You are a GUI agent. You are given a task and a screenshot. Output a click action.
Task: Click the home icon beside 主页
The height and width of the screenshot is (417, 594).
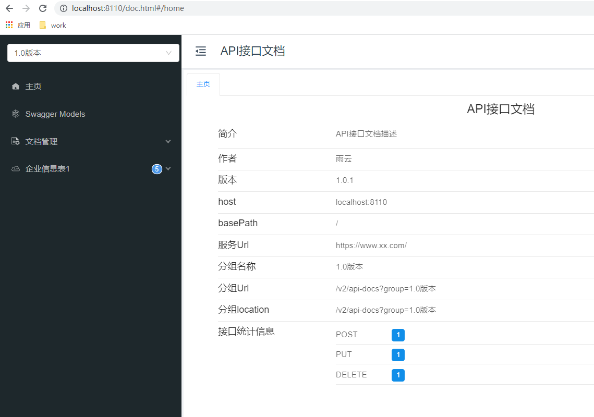click(16, 87)
